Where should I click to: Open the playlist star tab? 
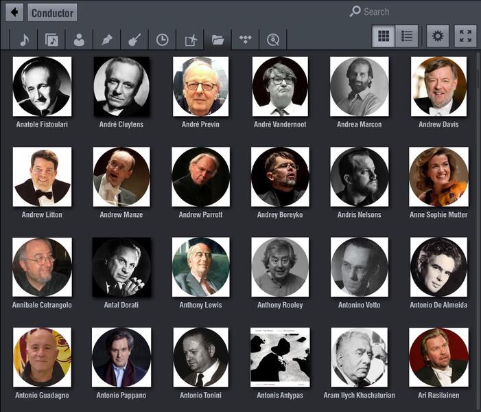coord(190,40)
